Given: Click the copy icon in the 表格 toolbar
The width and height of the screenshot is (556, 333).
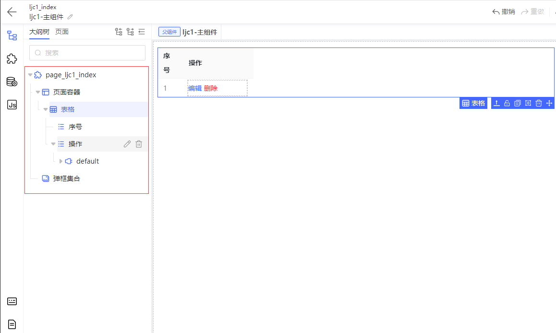Looking at the screenshot, I should click(518, 103).
